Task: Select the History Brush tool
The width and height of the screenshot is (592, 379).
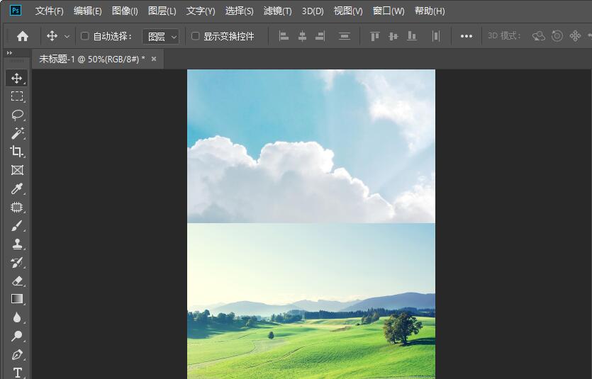Action: [16, 263]
